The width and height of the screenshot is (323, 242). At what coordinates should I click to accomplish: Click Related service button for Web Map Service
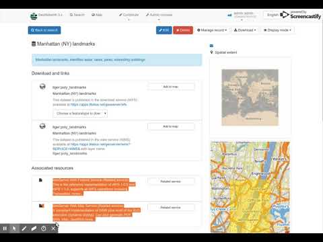click(171, 208)
